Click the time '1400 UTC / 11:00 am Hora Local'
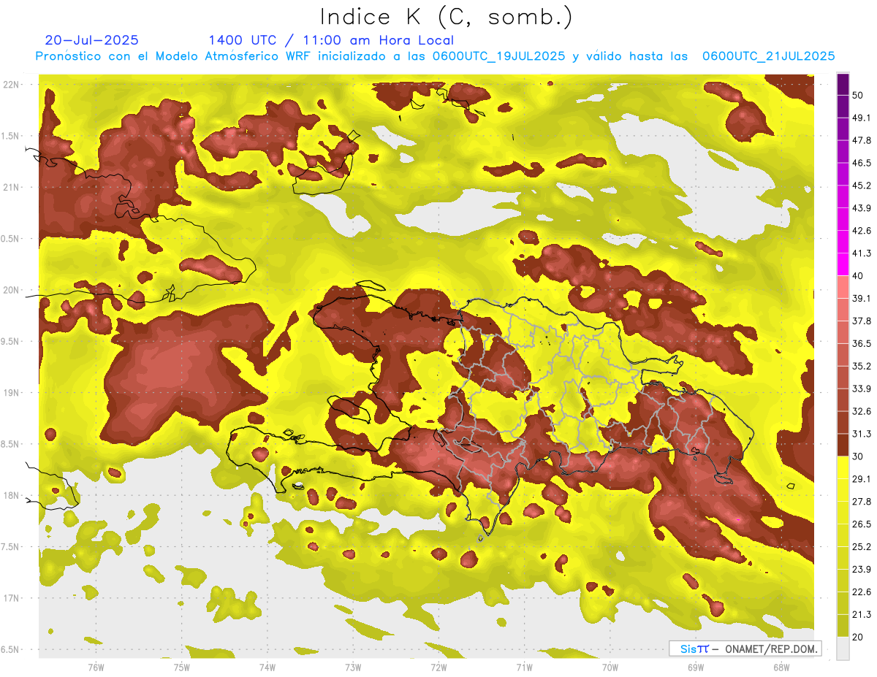The image size is (877, 677). pyautogui.click(x=331, y=40)
